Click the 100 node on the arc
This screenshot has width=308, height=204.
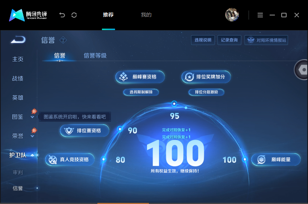coord(245,159)
